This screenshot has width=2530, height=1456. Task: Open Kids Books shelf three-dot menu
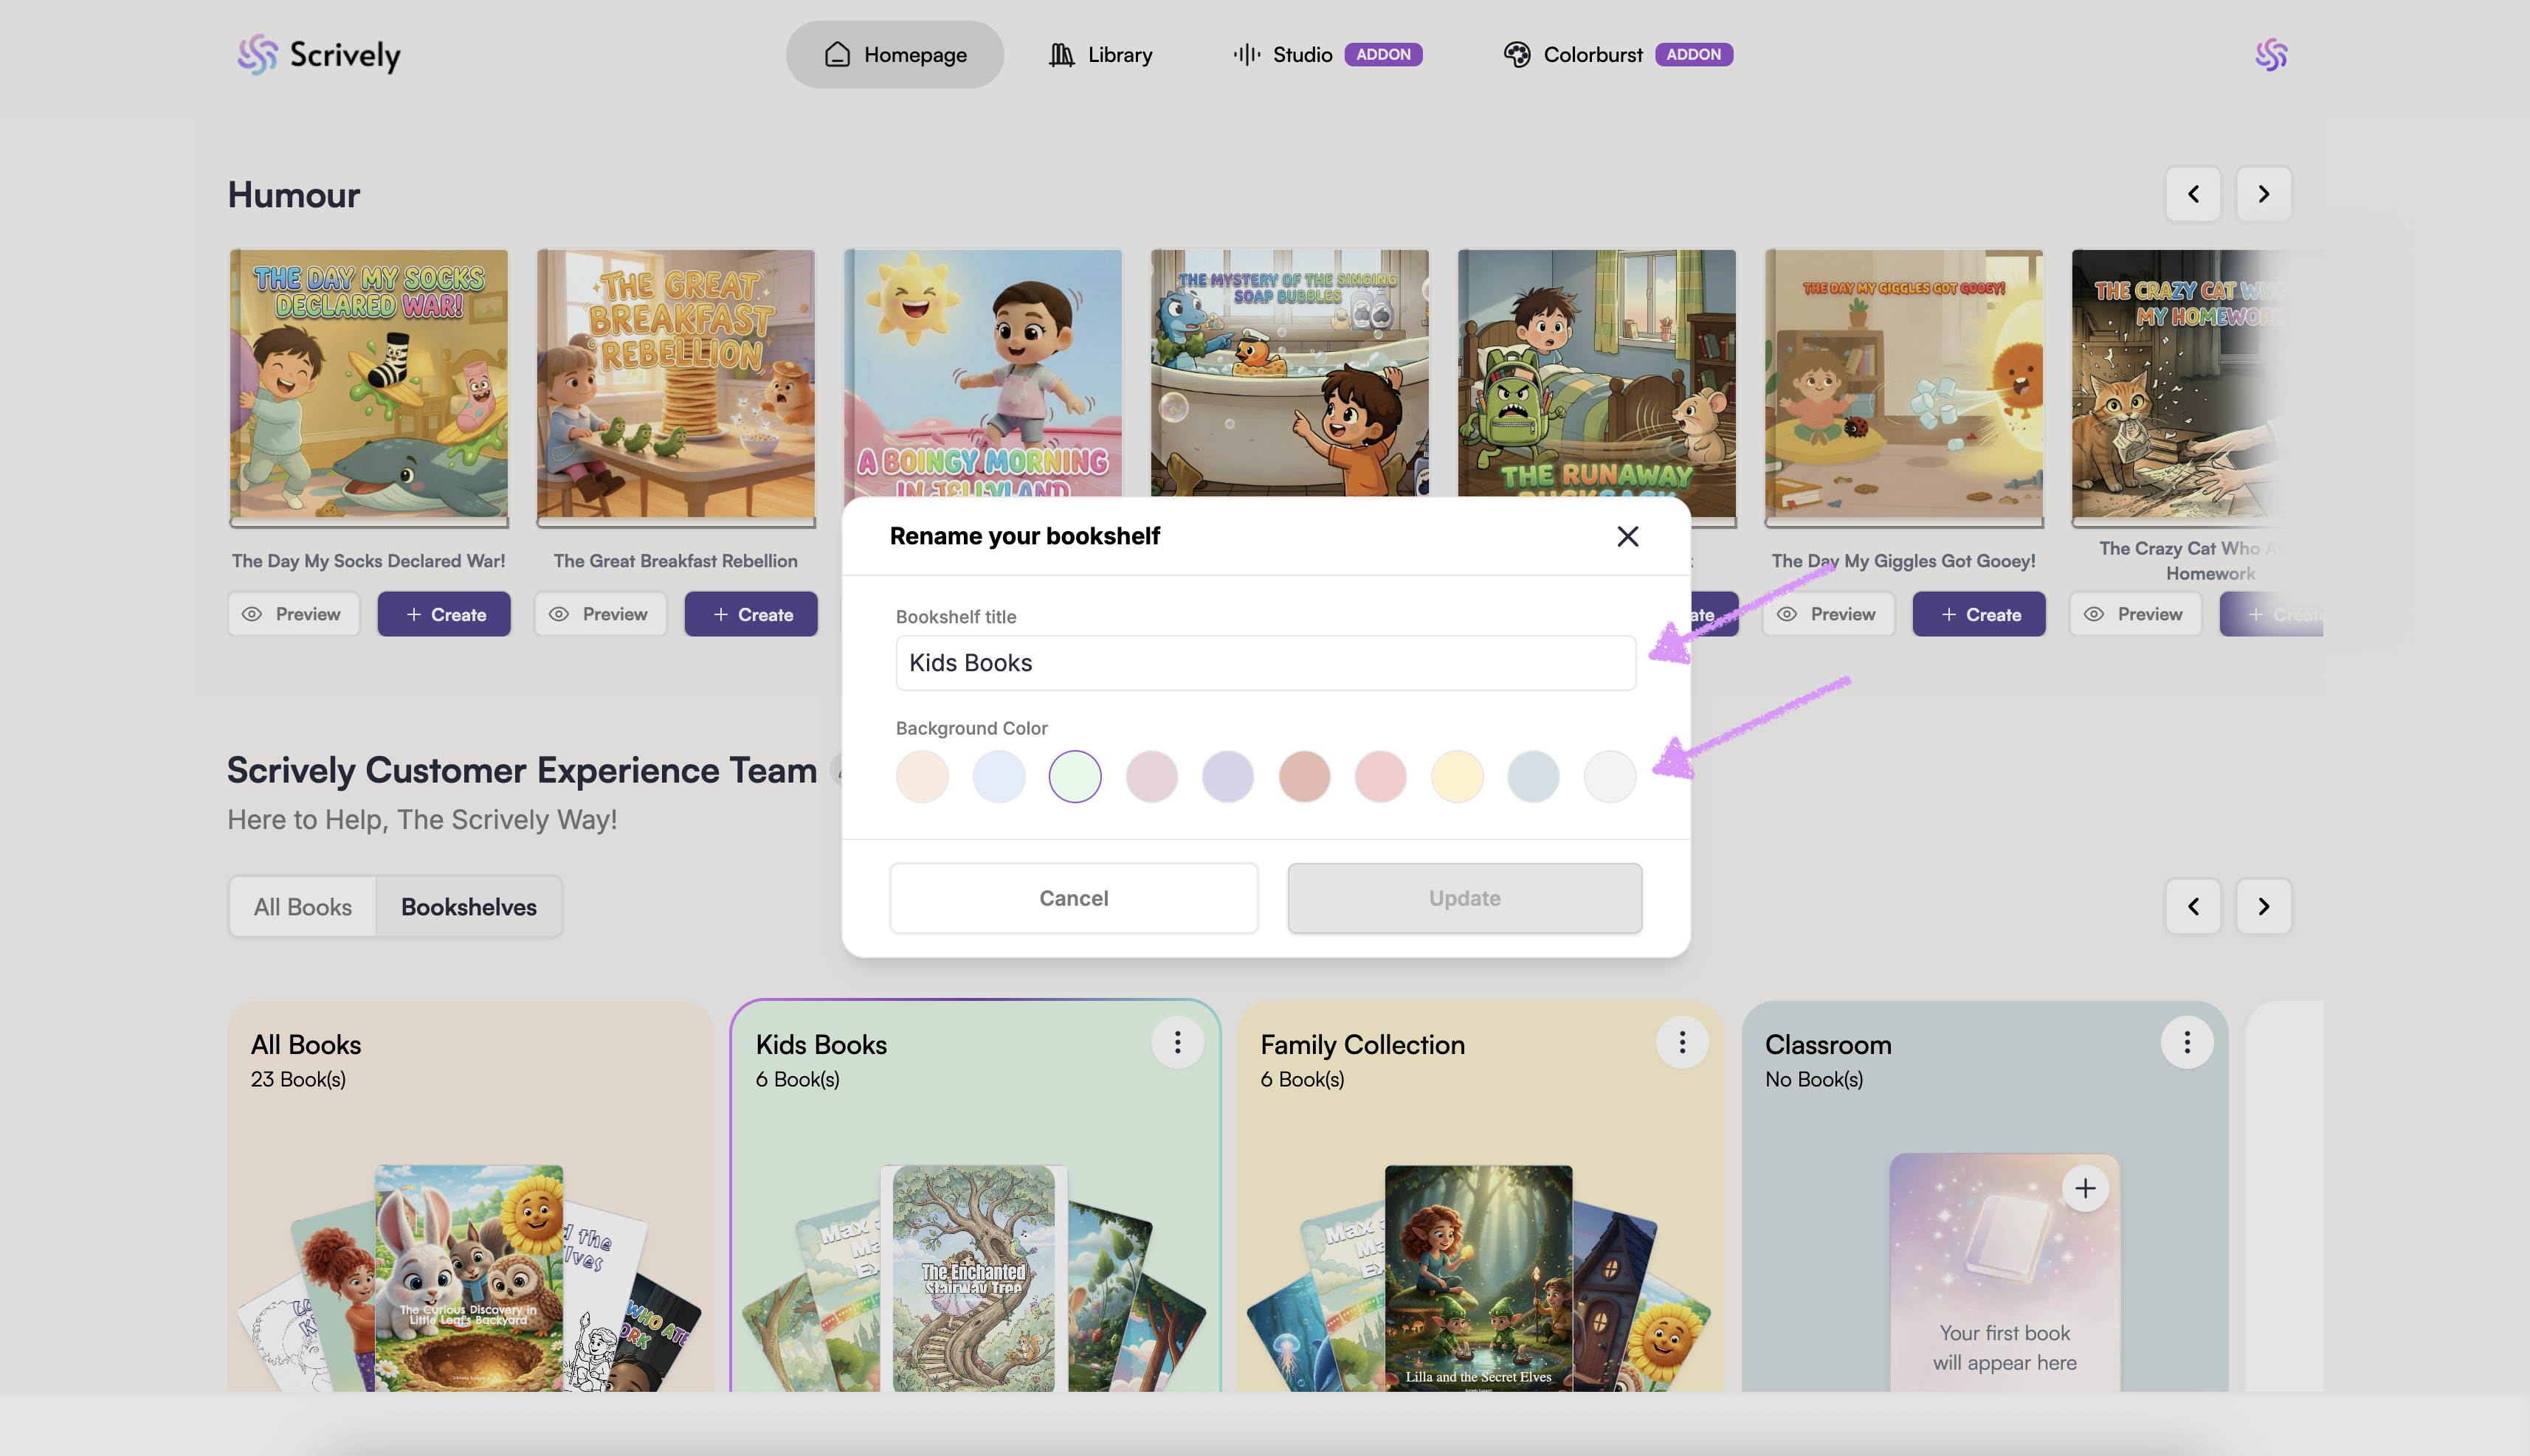point(1176,1043)
